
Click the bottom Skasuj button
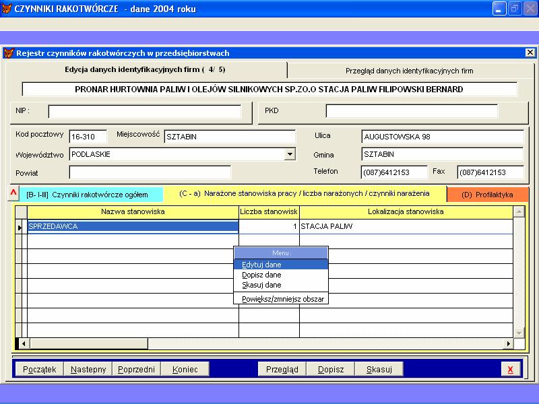coord(379,370)
